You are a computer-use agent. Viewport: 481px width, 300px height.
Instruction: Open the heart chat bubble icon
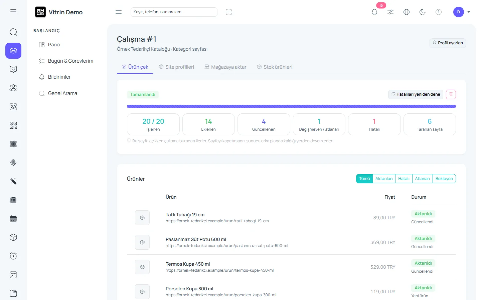pos(13,69)
